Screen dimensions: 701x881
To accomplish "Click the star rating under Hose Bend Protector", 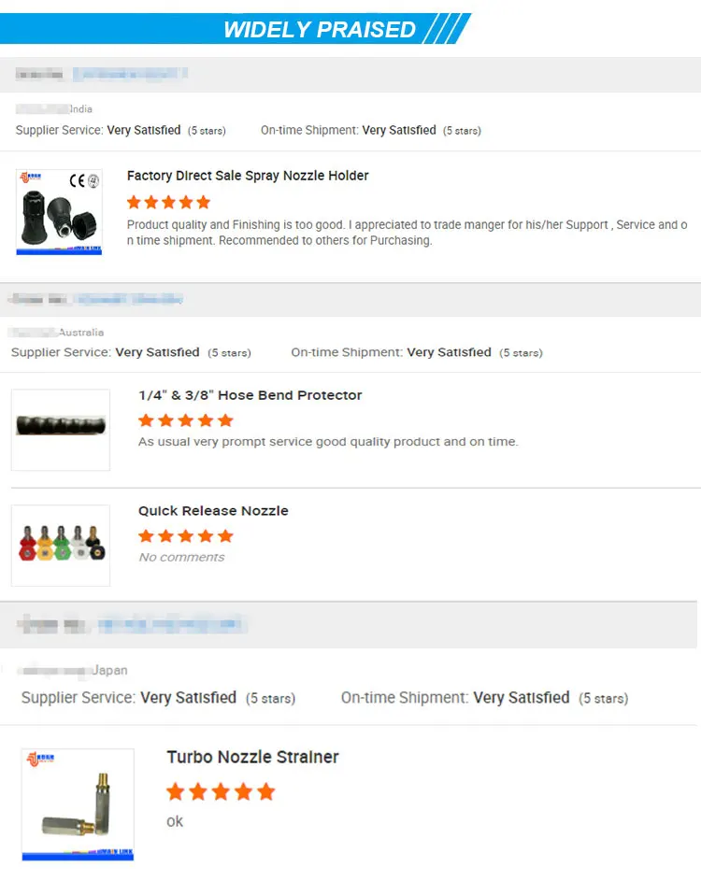I will (x=185, y=420).
